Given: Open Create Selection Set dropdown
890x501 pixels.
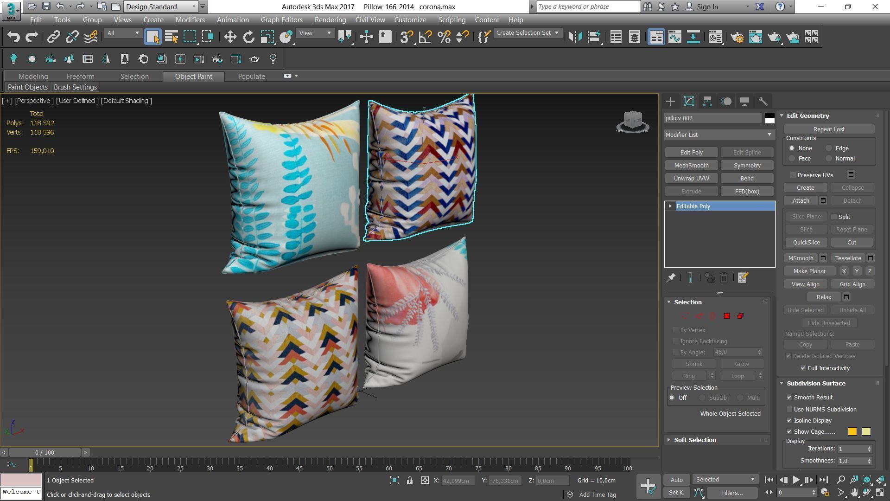Looking at the screenshot, I should [x=528, y=33].
